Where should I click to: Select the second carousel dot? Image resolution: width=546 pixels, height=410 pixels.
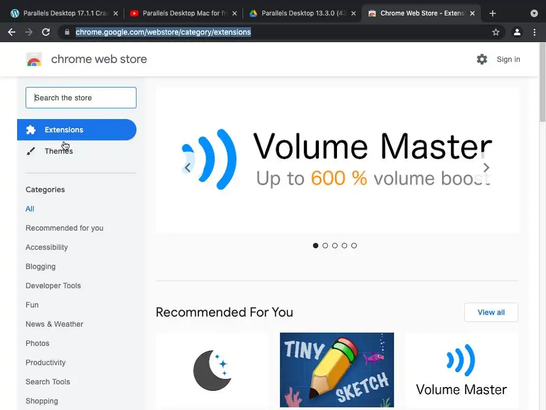(x=325, y=246)
